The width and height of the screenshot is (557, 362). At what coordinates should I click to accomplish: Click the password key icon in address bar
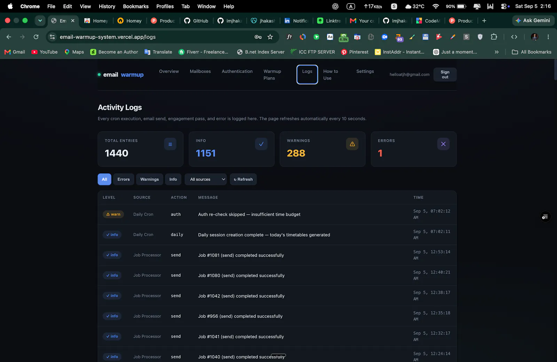click(x=258, y=37)
